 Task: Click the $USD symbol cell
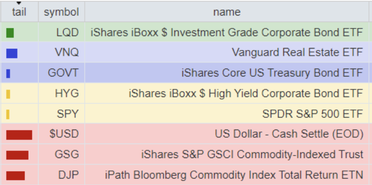coord(62,134)
